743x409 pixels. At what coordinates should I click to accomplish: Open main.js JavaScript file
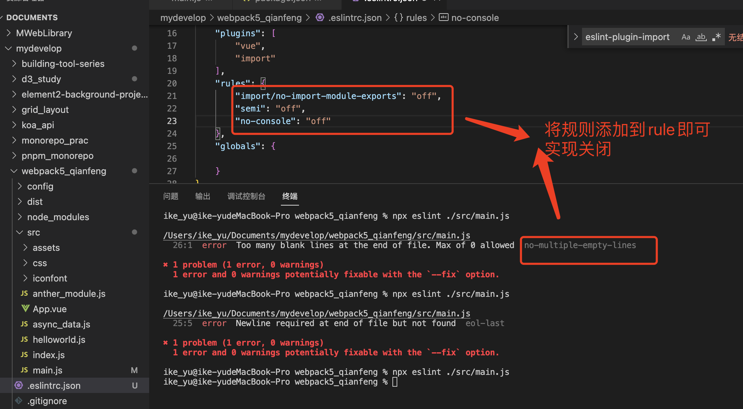(47, 370)
